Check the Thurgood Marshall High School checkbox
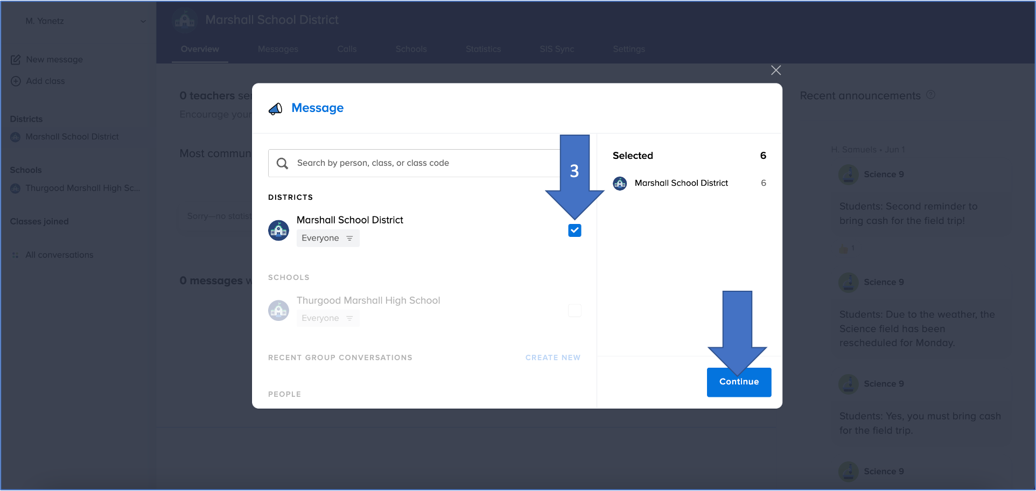 pos(575,311)
